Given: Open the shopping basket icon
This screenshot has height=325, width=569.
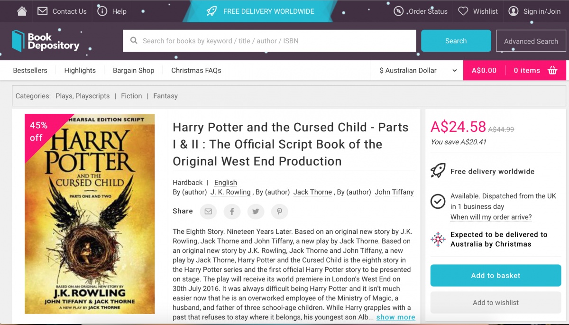Looking at the screenshot, I should 552,70.
